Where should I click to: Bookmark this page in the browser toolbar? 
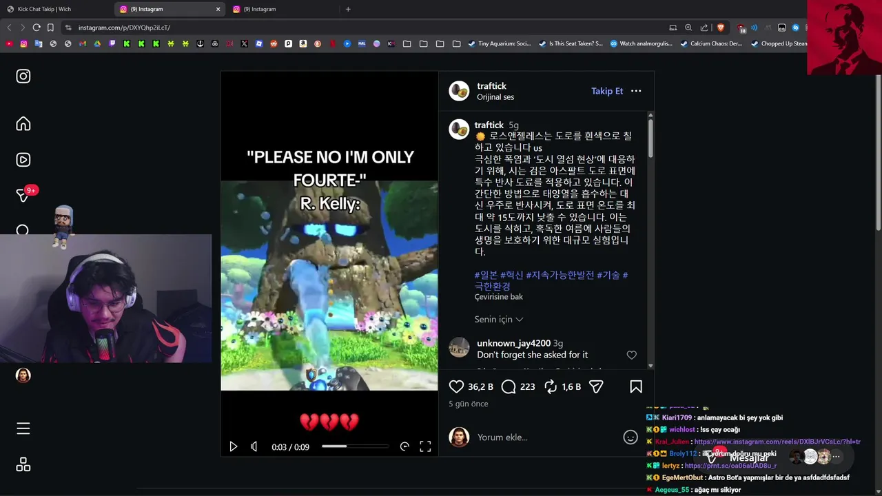[50, 28]
